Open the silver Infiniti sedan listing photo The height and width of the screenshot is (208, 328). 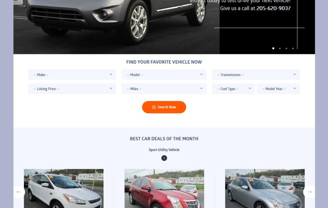(x=265, y=188)
